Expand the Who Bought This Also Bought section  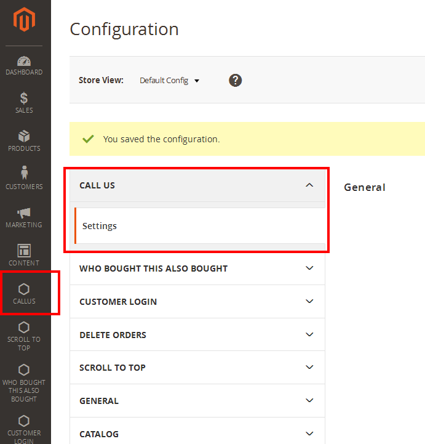[309, 268]
